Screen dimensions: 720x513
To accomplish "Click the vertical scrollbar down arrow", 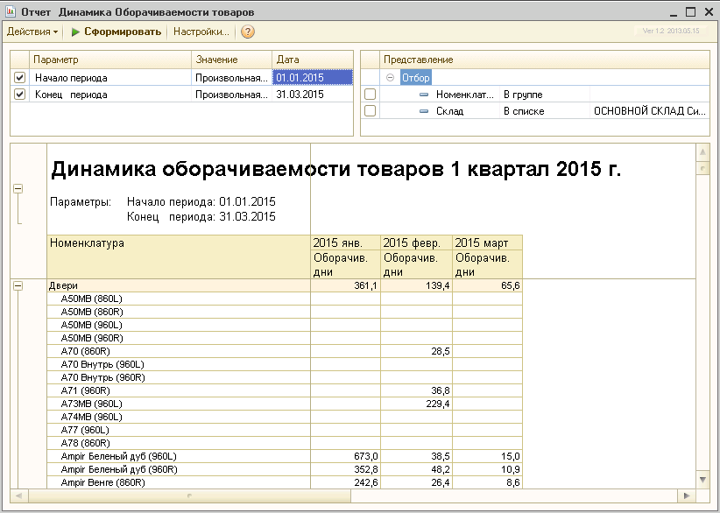I will pos(702,479).
